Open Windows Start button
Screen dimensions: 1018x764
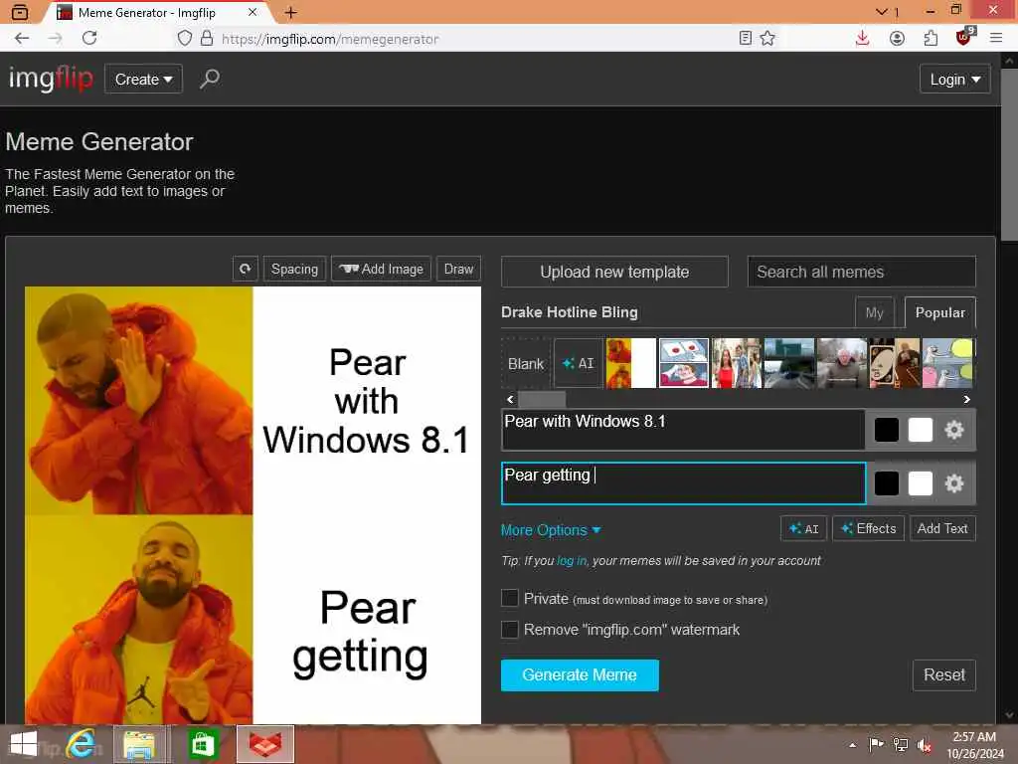click(x=24, y=744)
